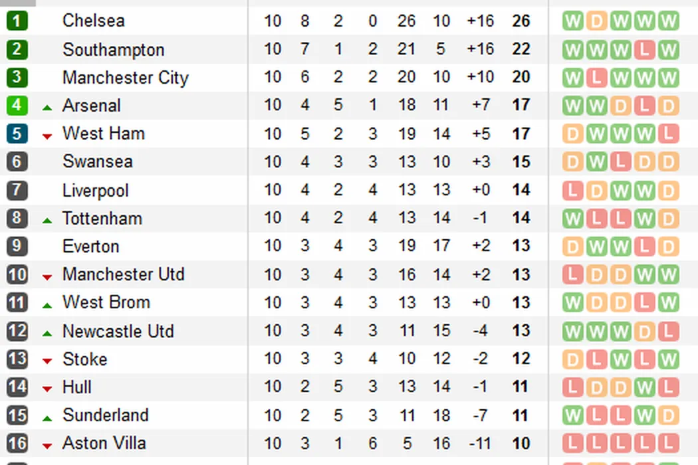Image resolution: width=698 pixels, height=465 pixels.
Task: Click West Ham's blue rank 5 badge
Action: point(17,134)
